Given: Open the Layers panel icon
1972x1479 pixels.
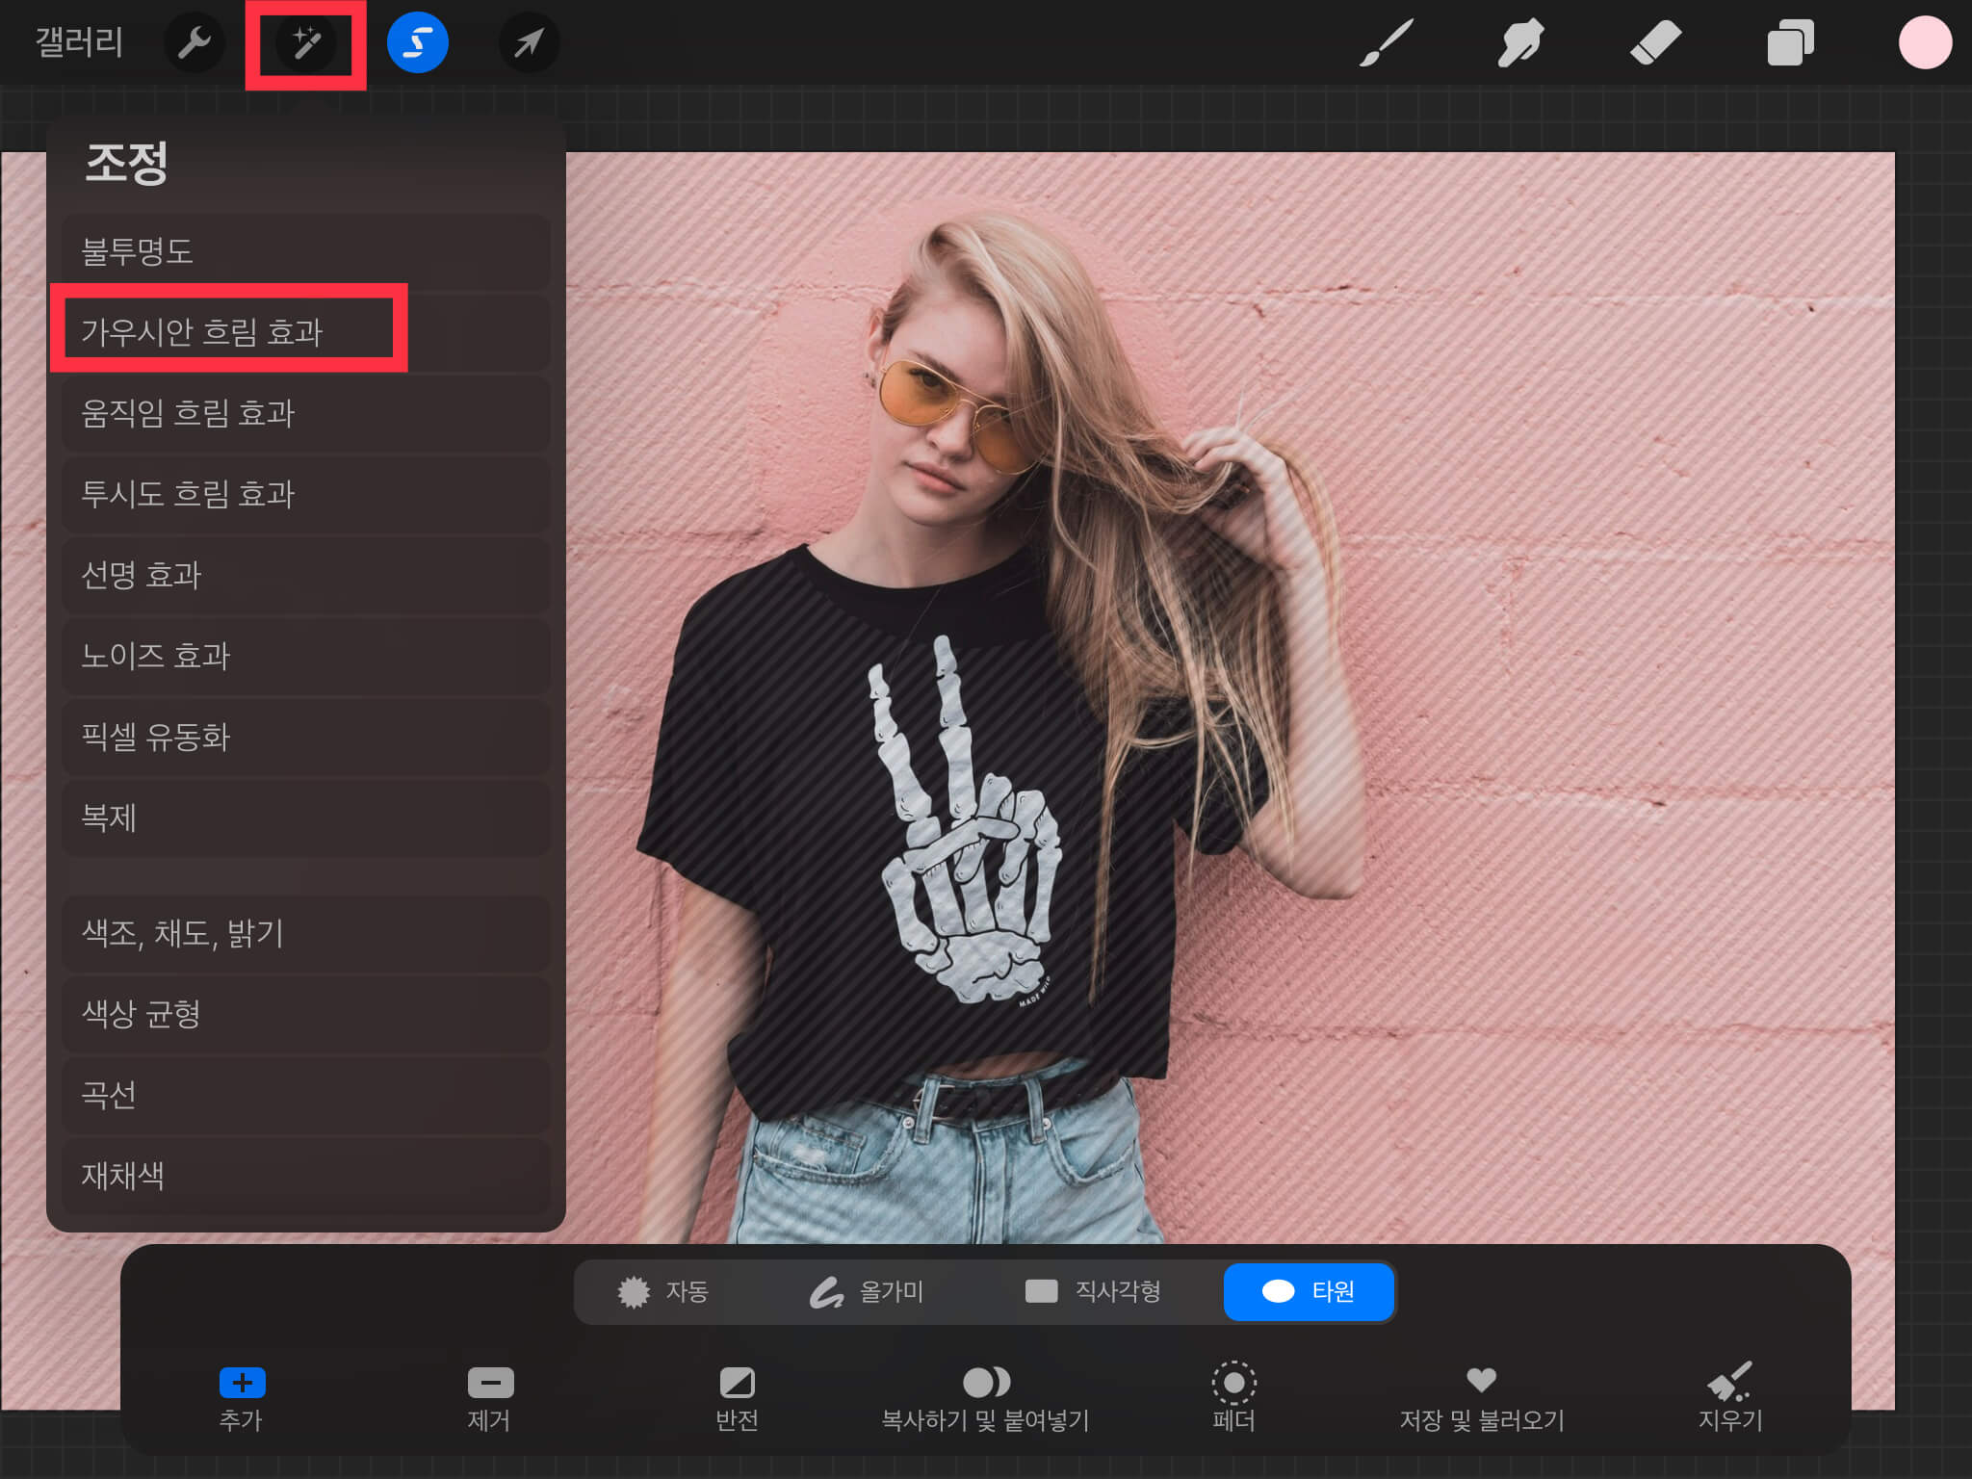Looking at the screenshot, I should 1790,43.
